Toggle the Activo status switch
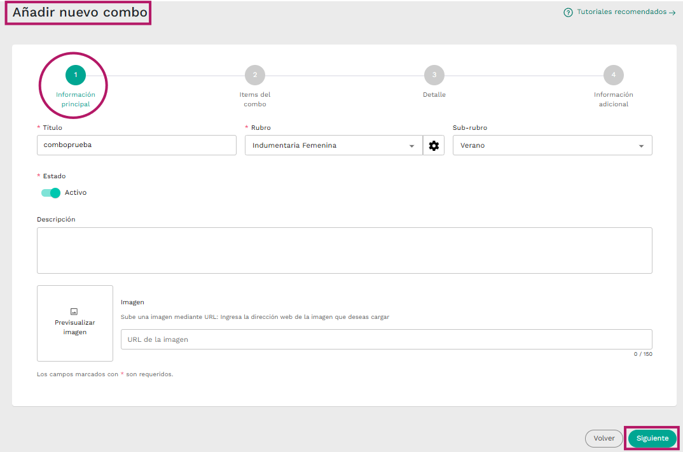The image size is (683, 452). pos(50,193)
